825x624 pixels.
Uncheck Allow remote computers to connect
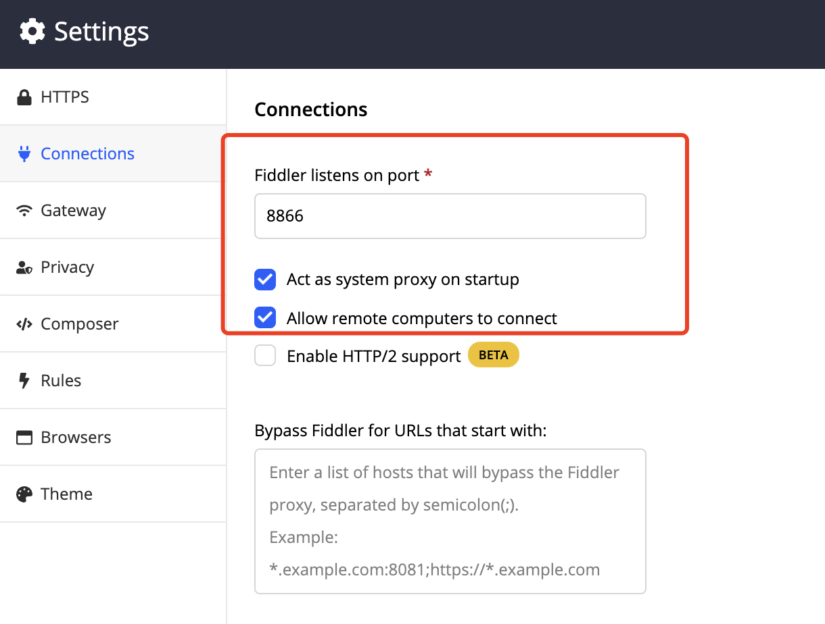265,317
